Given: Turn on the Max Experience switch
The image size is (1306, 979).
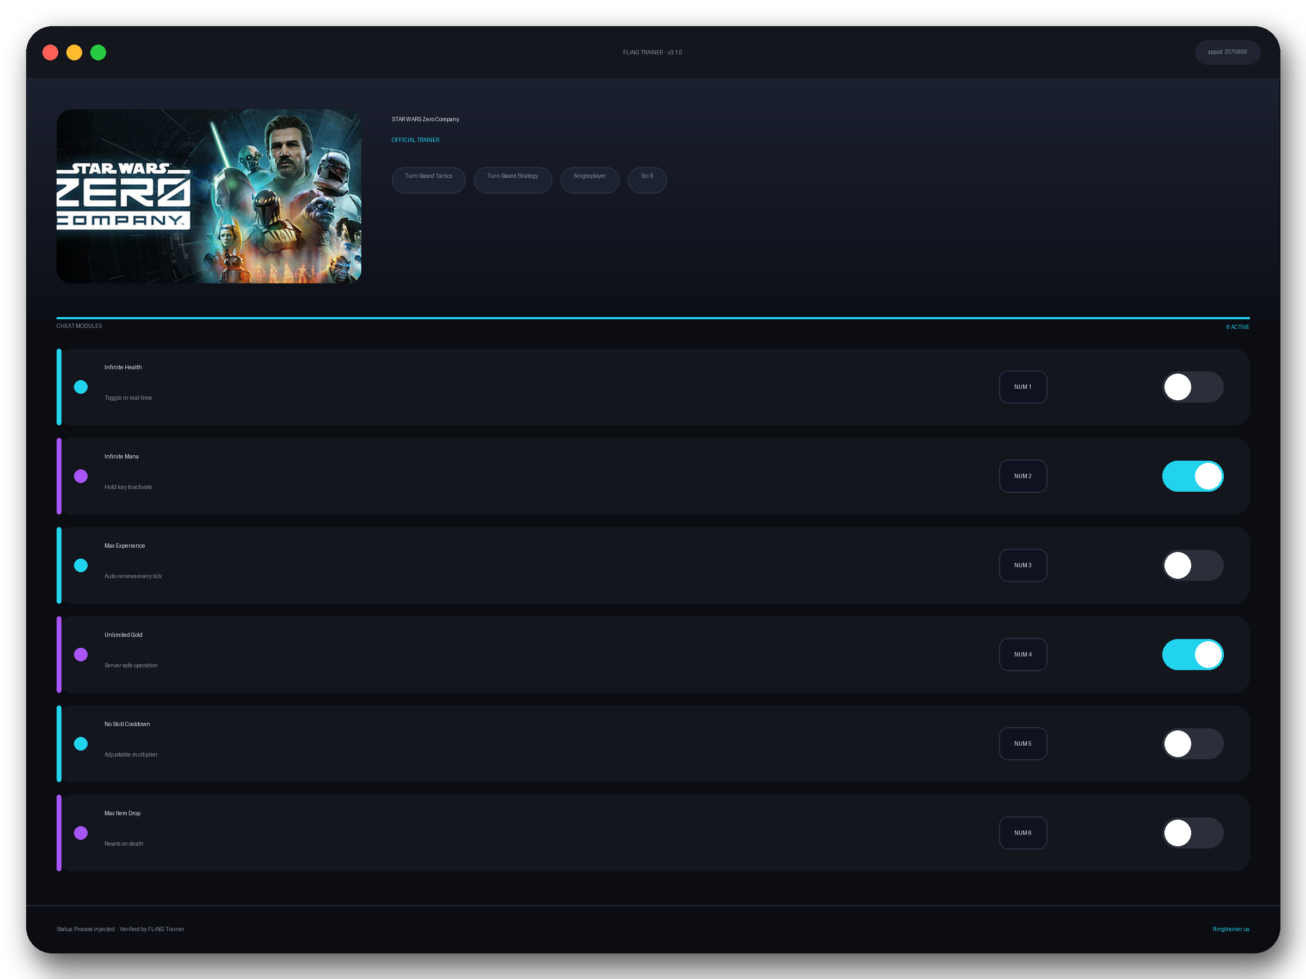Looking at the screenshot, I should (1193, 565).
